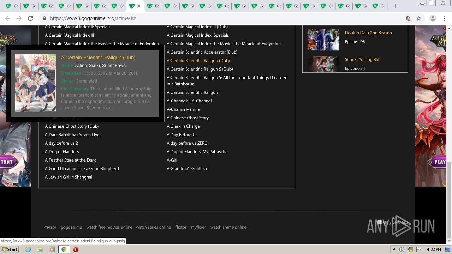Open watch free movies online link

(x=109, y=227)
